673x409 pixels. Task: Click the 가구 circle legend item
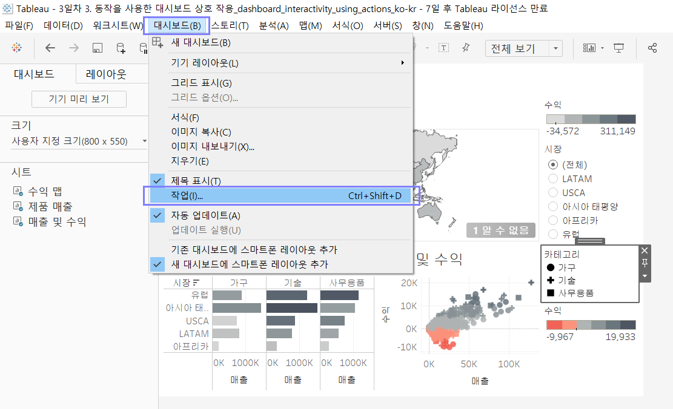562,267
